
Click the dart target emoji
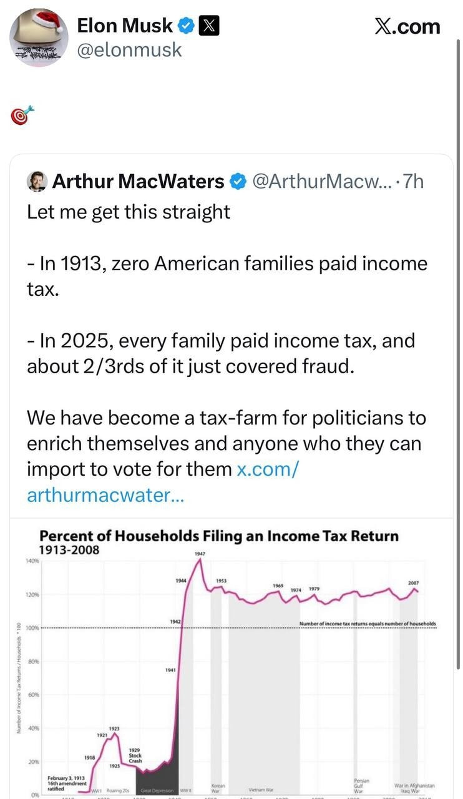click(x=22, y=115)
